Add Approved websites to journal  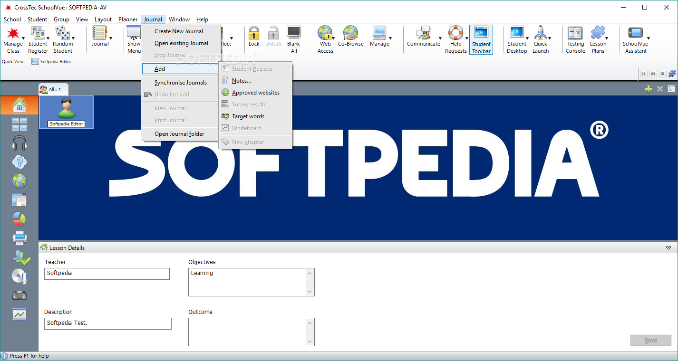(255, 93)
